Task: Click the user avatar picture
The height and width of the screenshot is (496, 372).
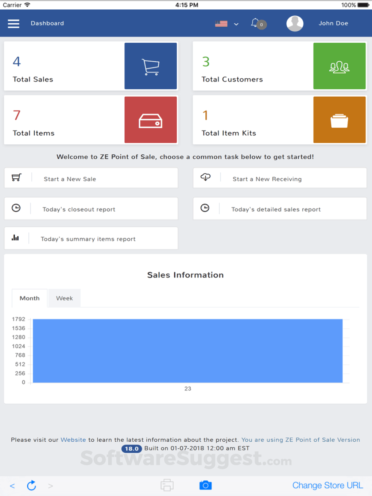Action: [294, 23]
